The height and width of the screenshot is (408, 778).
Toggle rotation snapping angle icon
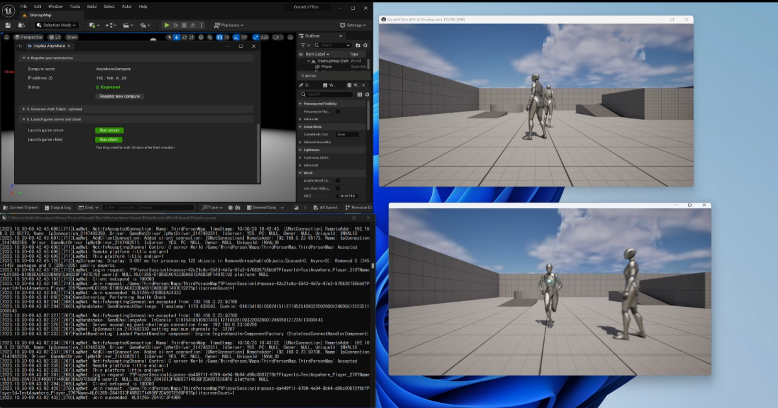click(x=236, y=37)
